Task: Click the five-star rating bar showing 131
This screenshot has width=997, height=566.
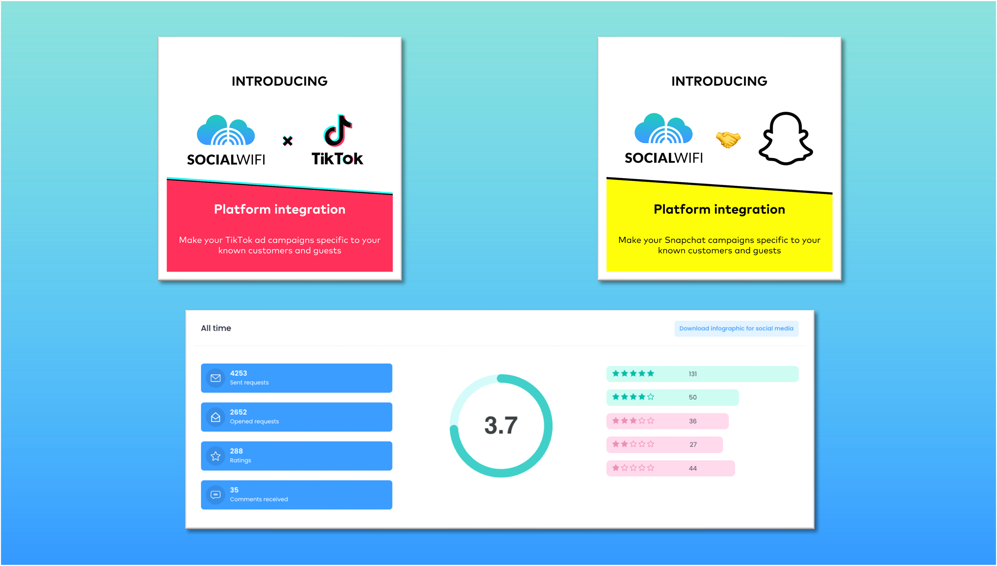Action: pyautogui.click(x=702, y=374)
